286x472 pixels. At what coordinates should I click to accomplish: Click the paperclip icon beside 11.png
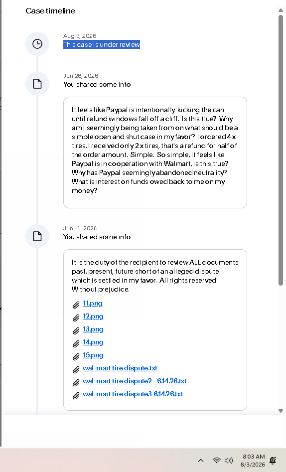point(76,305)
